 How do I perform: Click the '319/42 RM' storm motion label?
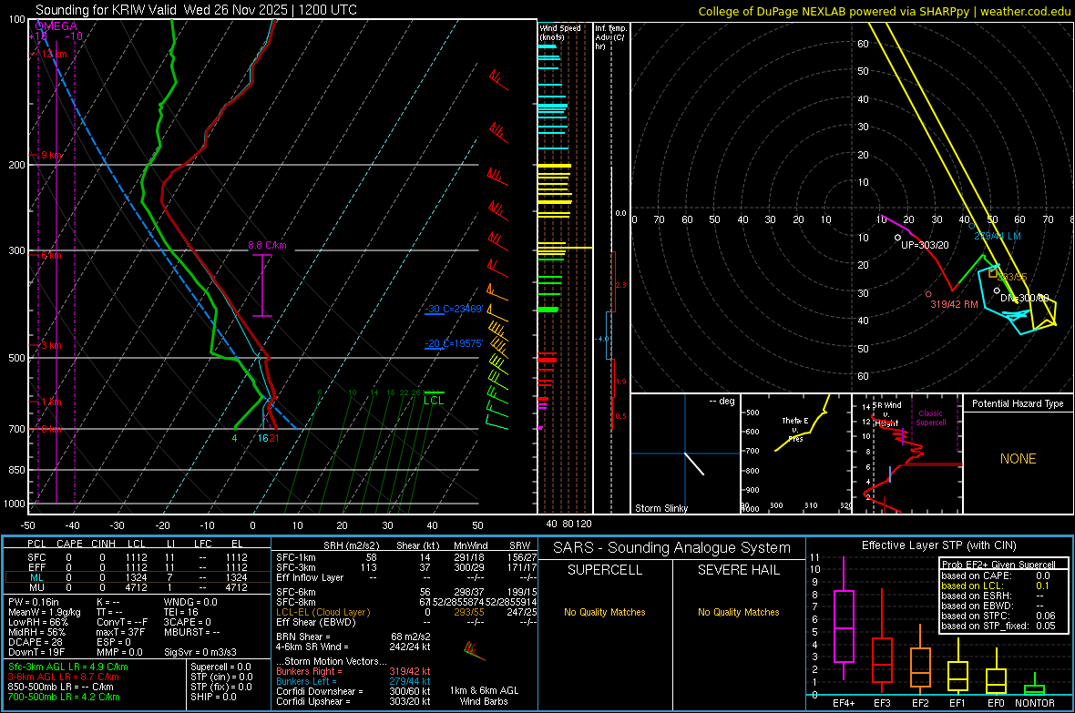[x=954, y=304]
